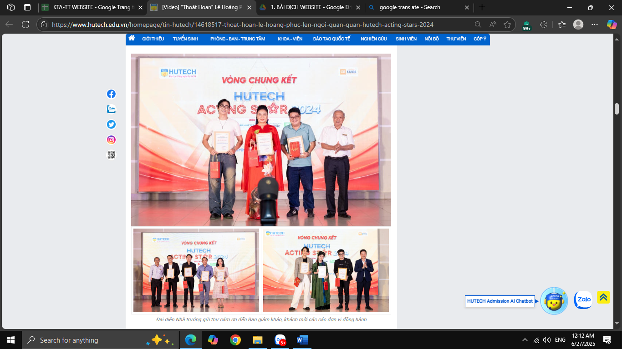Open Microsoft Word from the taskbar
This screenshot has height=349, width=622.
[302, 340]
